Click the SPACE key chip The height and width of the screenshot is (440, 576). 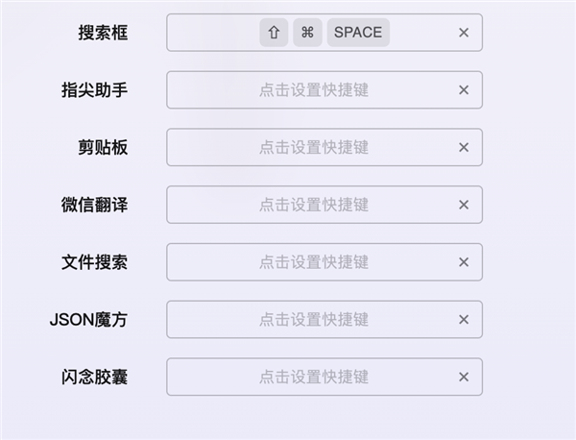pyautogui.click(x=358, y=33)
